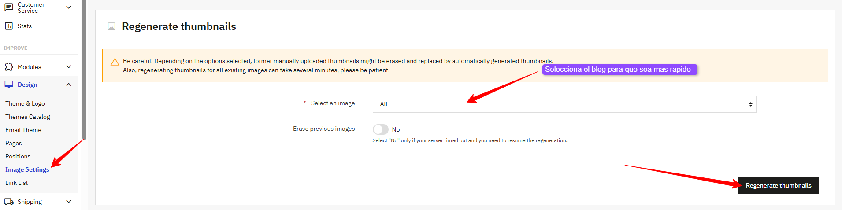This screenshot has width=842, height=210.
Task: Open the Select an image dropdown
Action: pos(564,104)
